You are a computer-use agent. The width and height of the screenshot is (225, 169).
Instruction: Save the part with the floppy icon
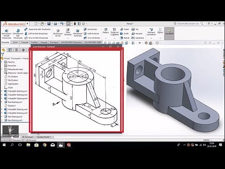pyautogui.click(x=49, y=23)
